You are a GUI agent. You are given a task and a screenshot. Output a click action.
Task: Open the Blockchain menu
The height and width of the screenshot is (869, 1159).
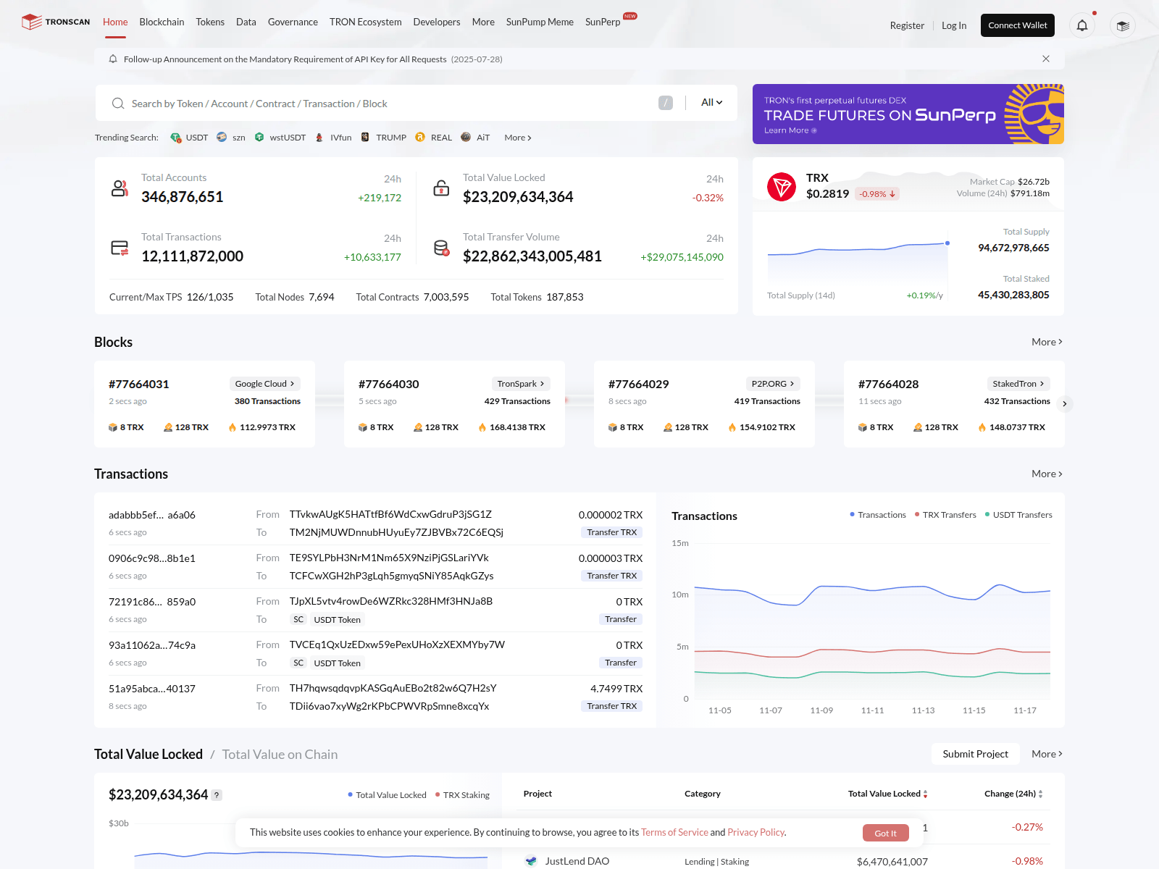162,22
